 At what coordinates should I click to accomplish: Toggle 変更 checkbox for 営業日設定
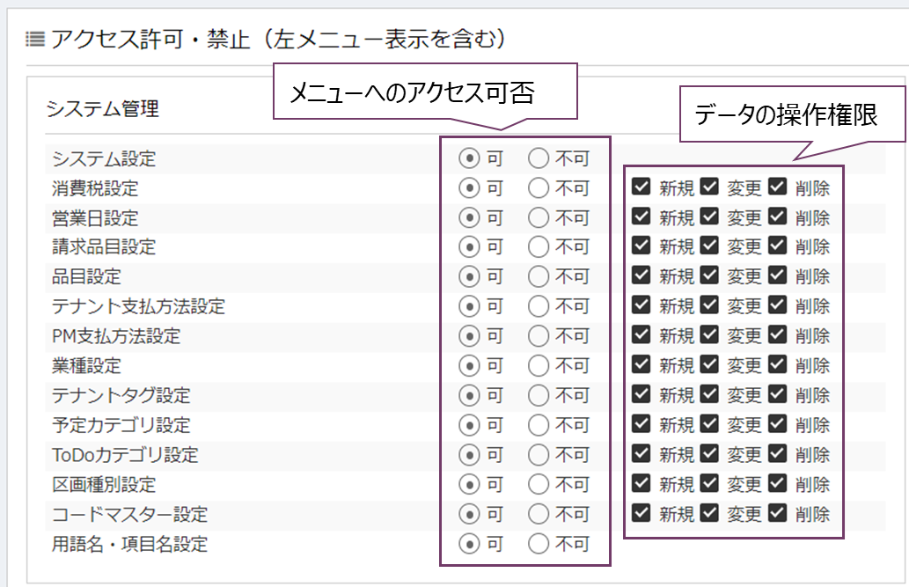709,217
